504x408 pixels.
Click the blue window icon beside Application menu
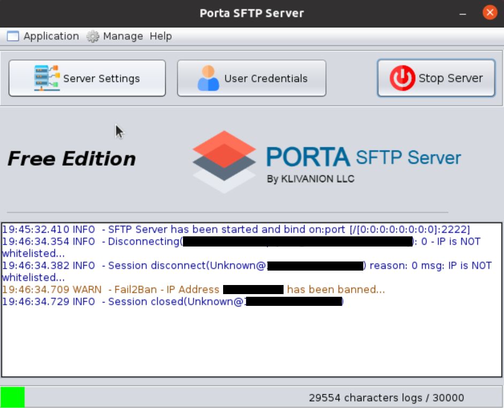click(12, 36)
